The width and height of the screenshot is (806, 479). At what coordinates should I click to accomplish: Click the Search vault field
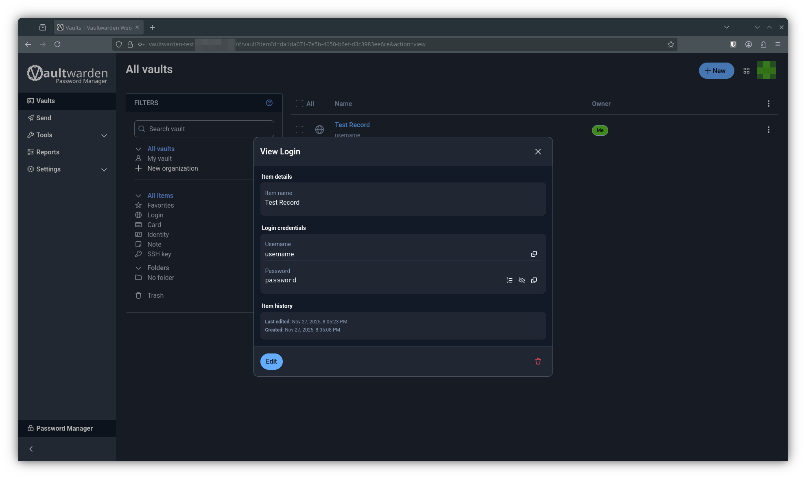208,129
